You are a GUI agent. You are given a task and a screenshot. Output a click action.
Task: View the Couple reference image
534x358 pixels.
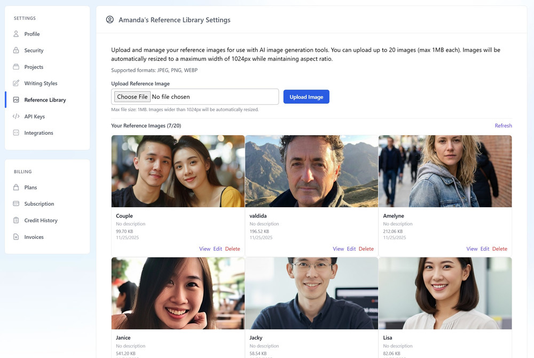205,248
